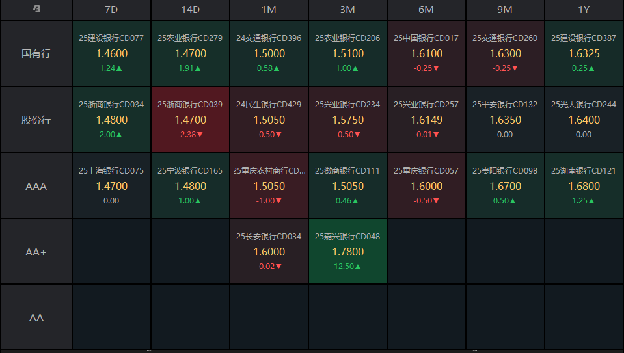Click the 25贵阳银行CD098 yield 1.6700
This screenshot has height=353, width=624.
tap(505, 187)
